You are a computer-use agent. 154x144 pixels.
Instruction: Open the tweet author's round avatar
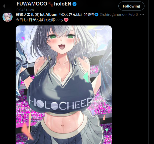pos(8,17)
